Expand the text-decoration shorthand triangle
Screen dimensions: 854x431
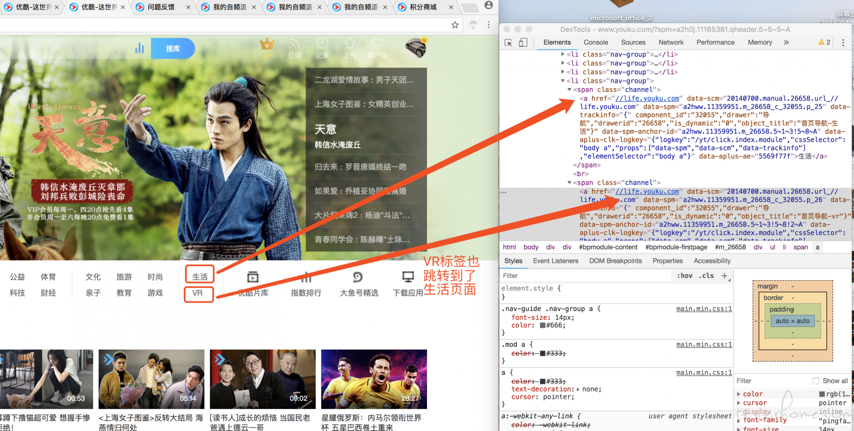click(x=578, y=389)
